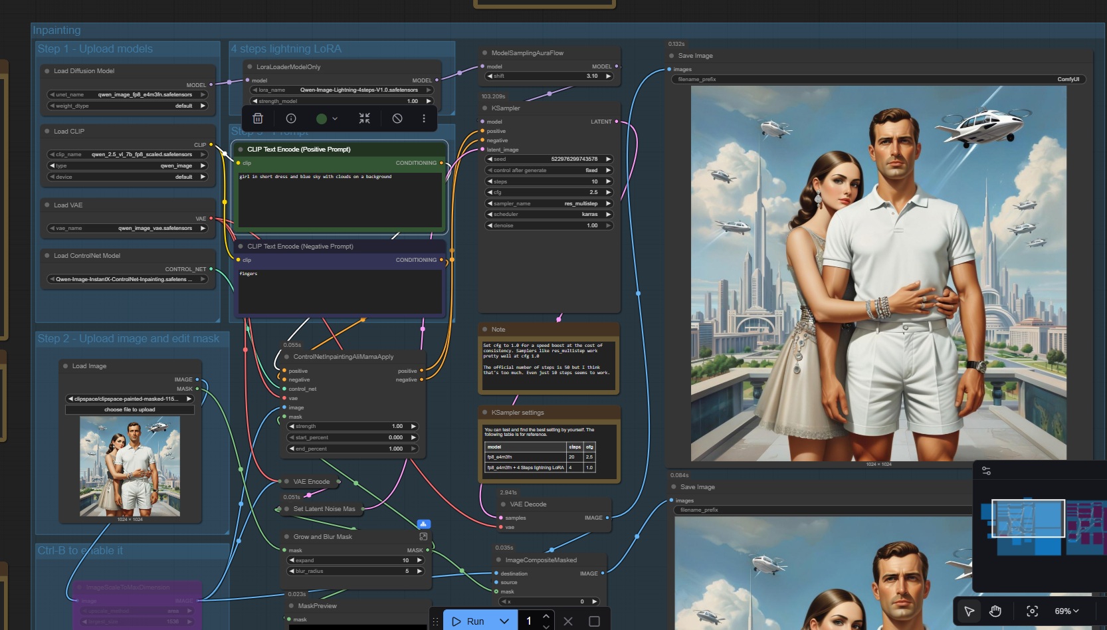Open the minimap settings sliders icon

pos(986,471)
